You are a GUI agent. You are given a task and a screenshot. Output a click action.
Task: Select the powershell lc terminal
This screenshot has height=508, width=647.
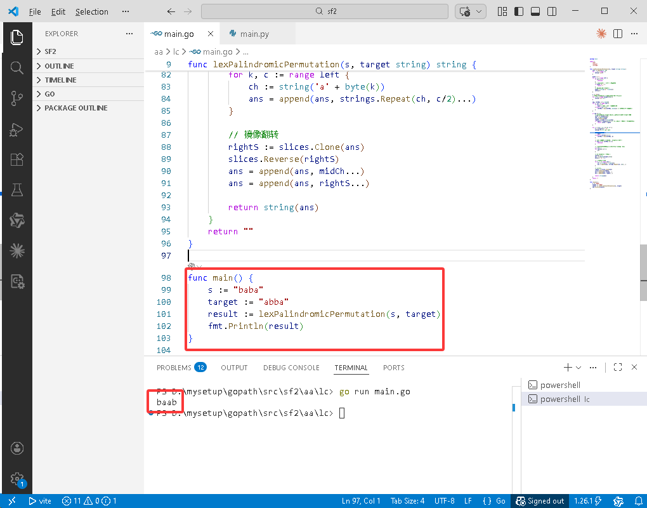tap(584, 399)
